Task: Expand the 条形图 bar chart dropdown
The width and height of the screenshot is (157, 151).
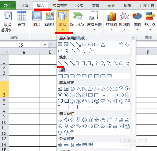Action: (150, 30)
